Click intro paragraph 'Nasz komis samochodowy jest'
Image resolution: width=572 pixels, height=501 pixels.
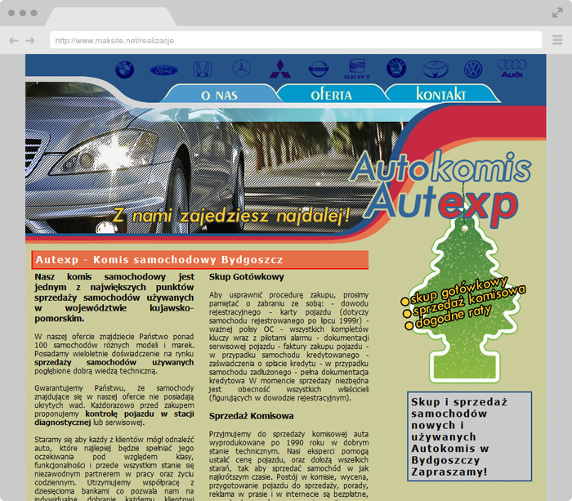[x=114, y=297]
